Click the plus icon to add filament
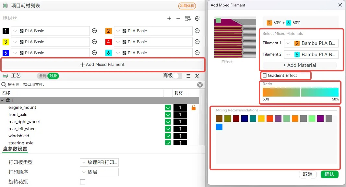The height and width of the screenshot is (187, 346). point(169,18)
